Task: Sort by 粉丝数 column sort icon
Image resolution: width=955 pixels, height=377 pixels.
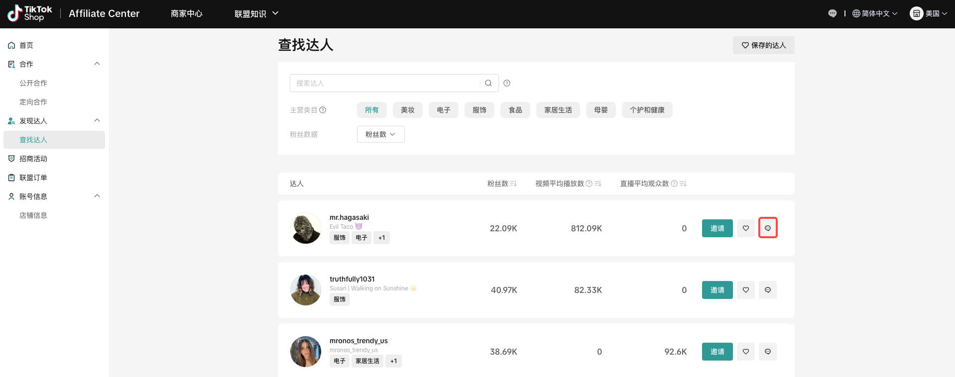Action: pos(513,184)
